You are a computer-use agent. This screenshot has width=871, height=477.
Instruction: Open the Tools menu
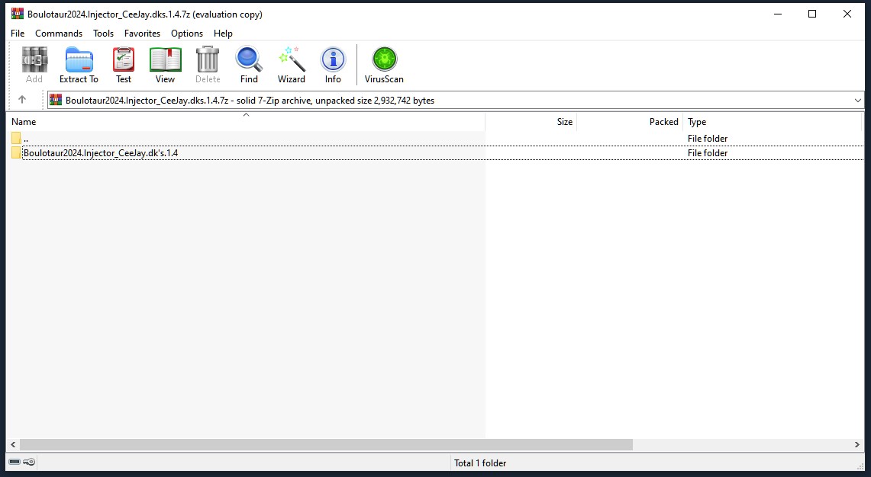click(103, 34)
